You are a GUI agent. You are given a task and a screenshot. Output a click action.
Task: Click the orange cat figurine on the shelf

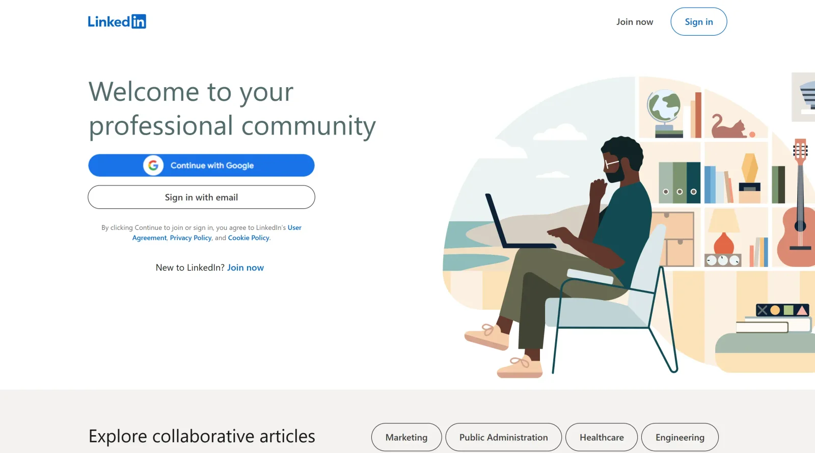click(729, 126)
